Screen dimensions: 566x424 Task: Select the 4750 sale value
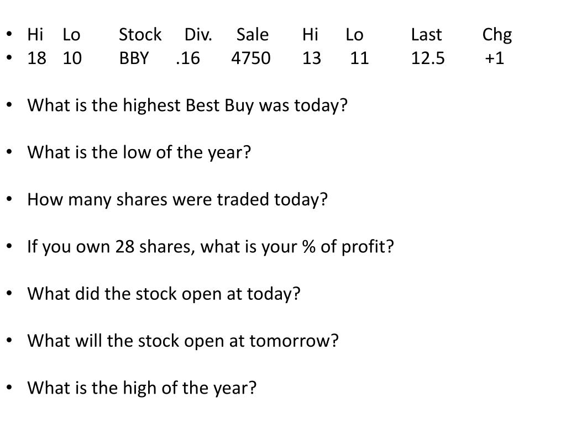251,58
